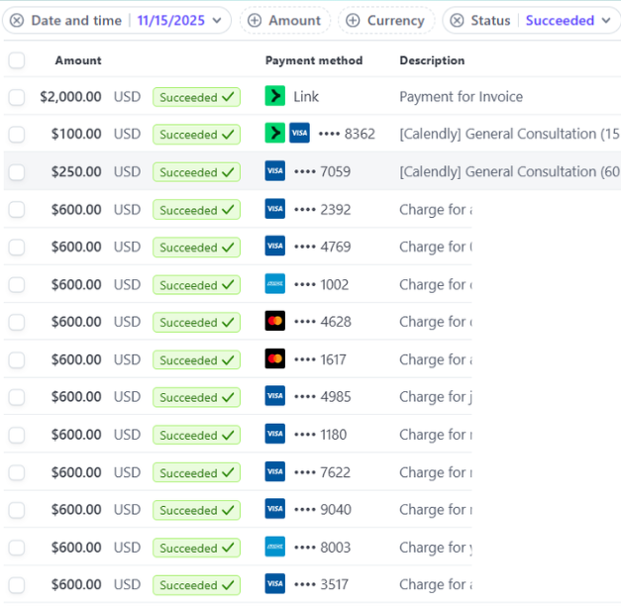This screenshot has width=621, height=606.
Task: Click card number ending 1002
Action: (x=322, y=285)
